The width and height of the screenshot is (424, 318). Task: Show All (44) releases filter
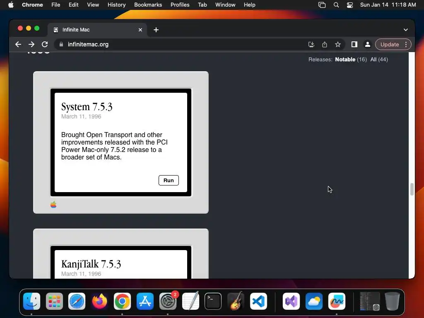(379, 60)
